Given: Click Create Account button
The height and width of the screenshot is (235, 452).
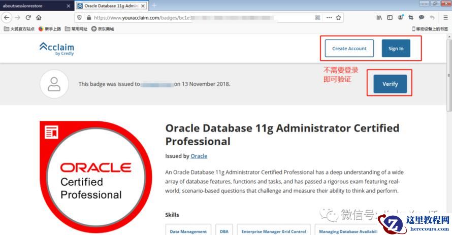Looking at the screenshot, I should click(349, 48).
